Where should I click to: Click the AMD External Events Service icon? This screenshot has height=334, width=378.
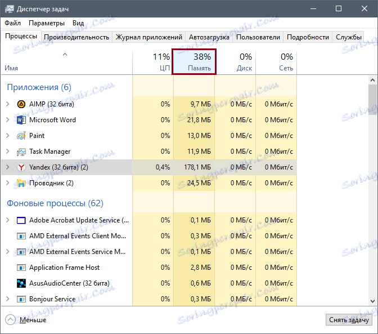coord(21,252)
